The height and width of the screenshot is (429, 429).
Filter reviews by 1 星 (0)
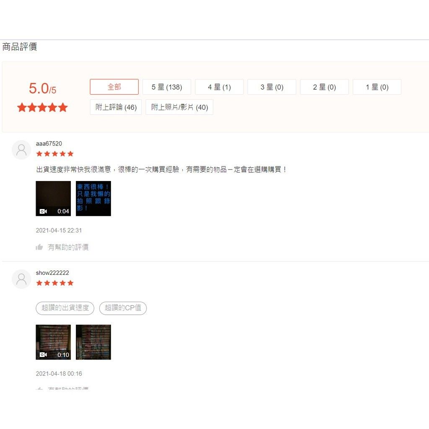[x=377, y=87]
